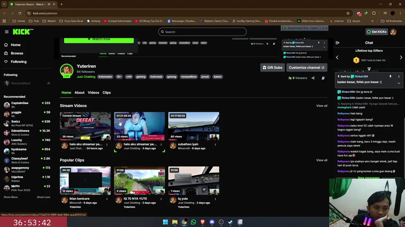The width and height of the screenshot is (405, 227).
Task: Switch to channel Clips tab
Action: click(107, 92)
